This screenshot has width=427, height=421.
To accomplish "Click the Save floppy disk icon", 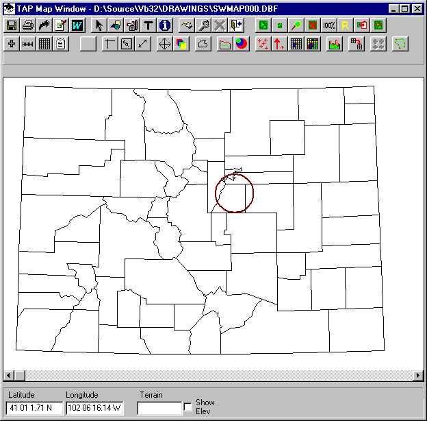I will tap(12, 25).
